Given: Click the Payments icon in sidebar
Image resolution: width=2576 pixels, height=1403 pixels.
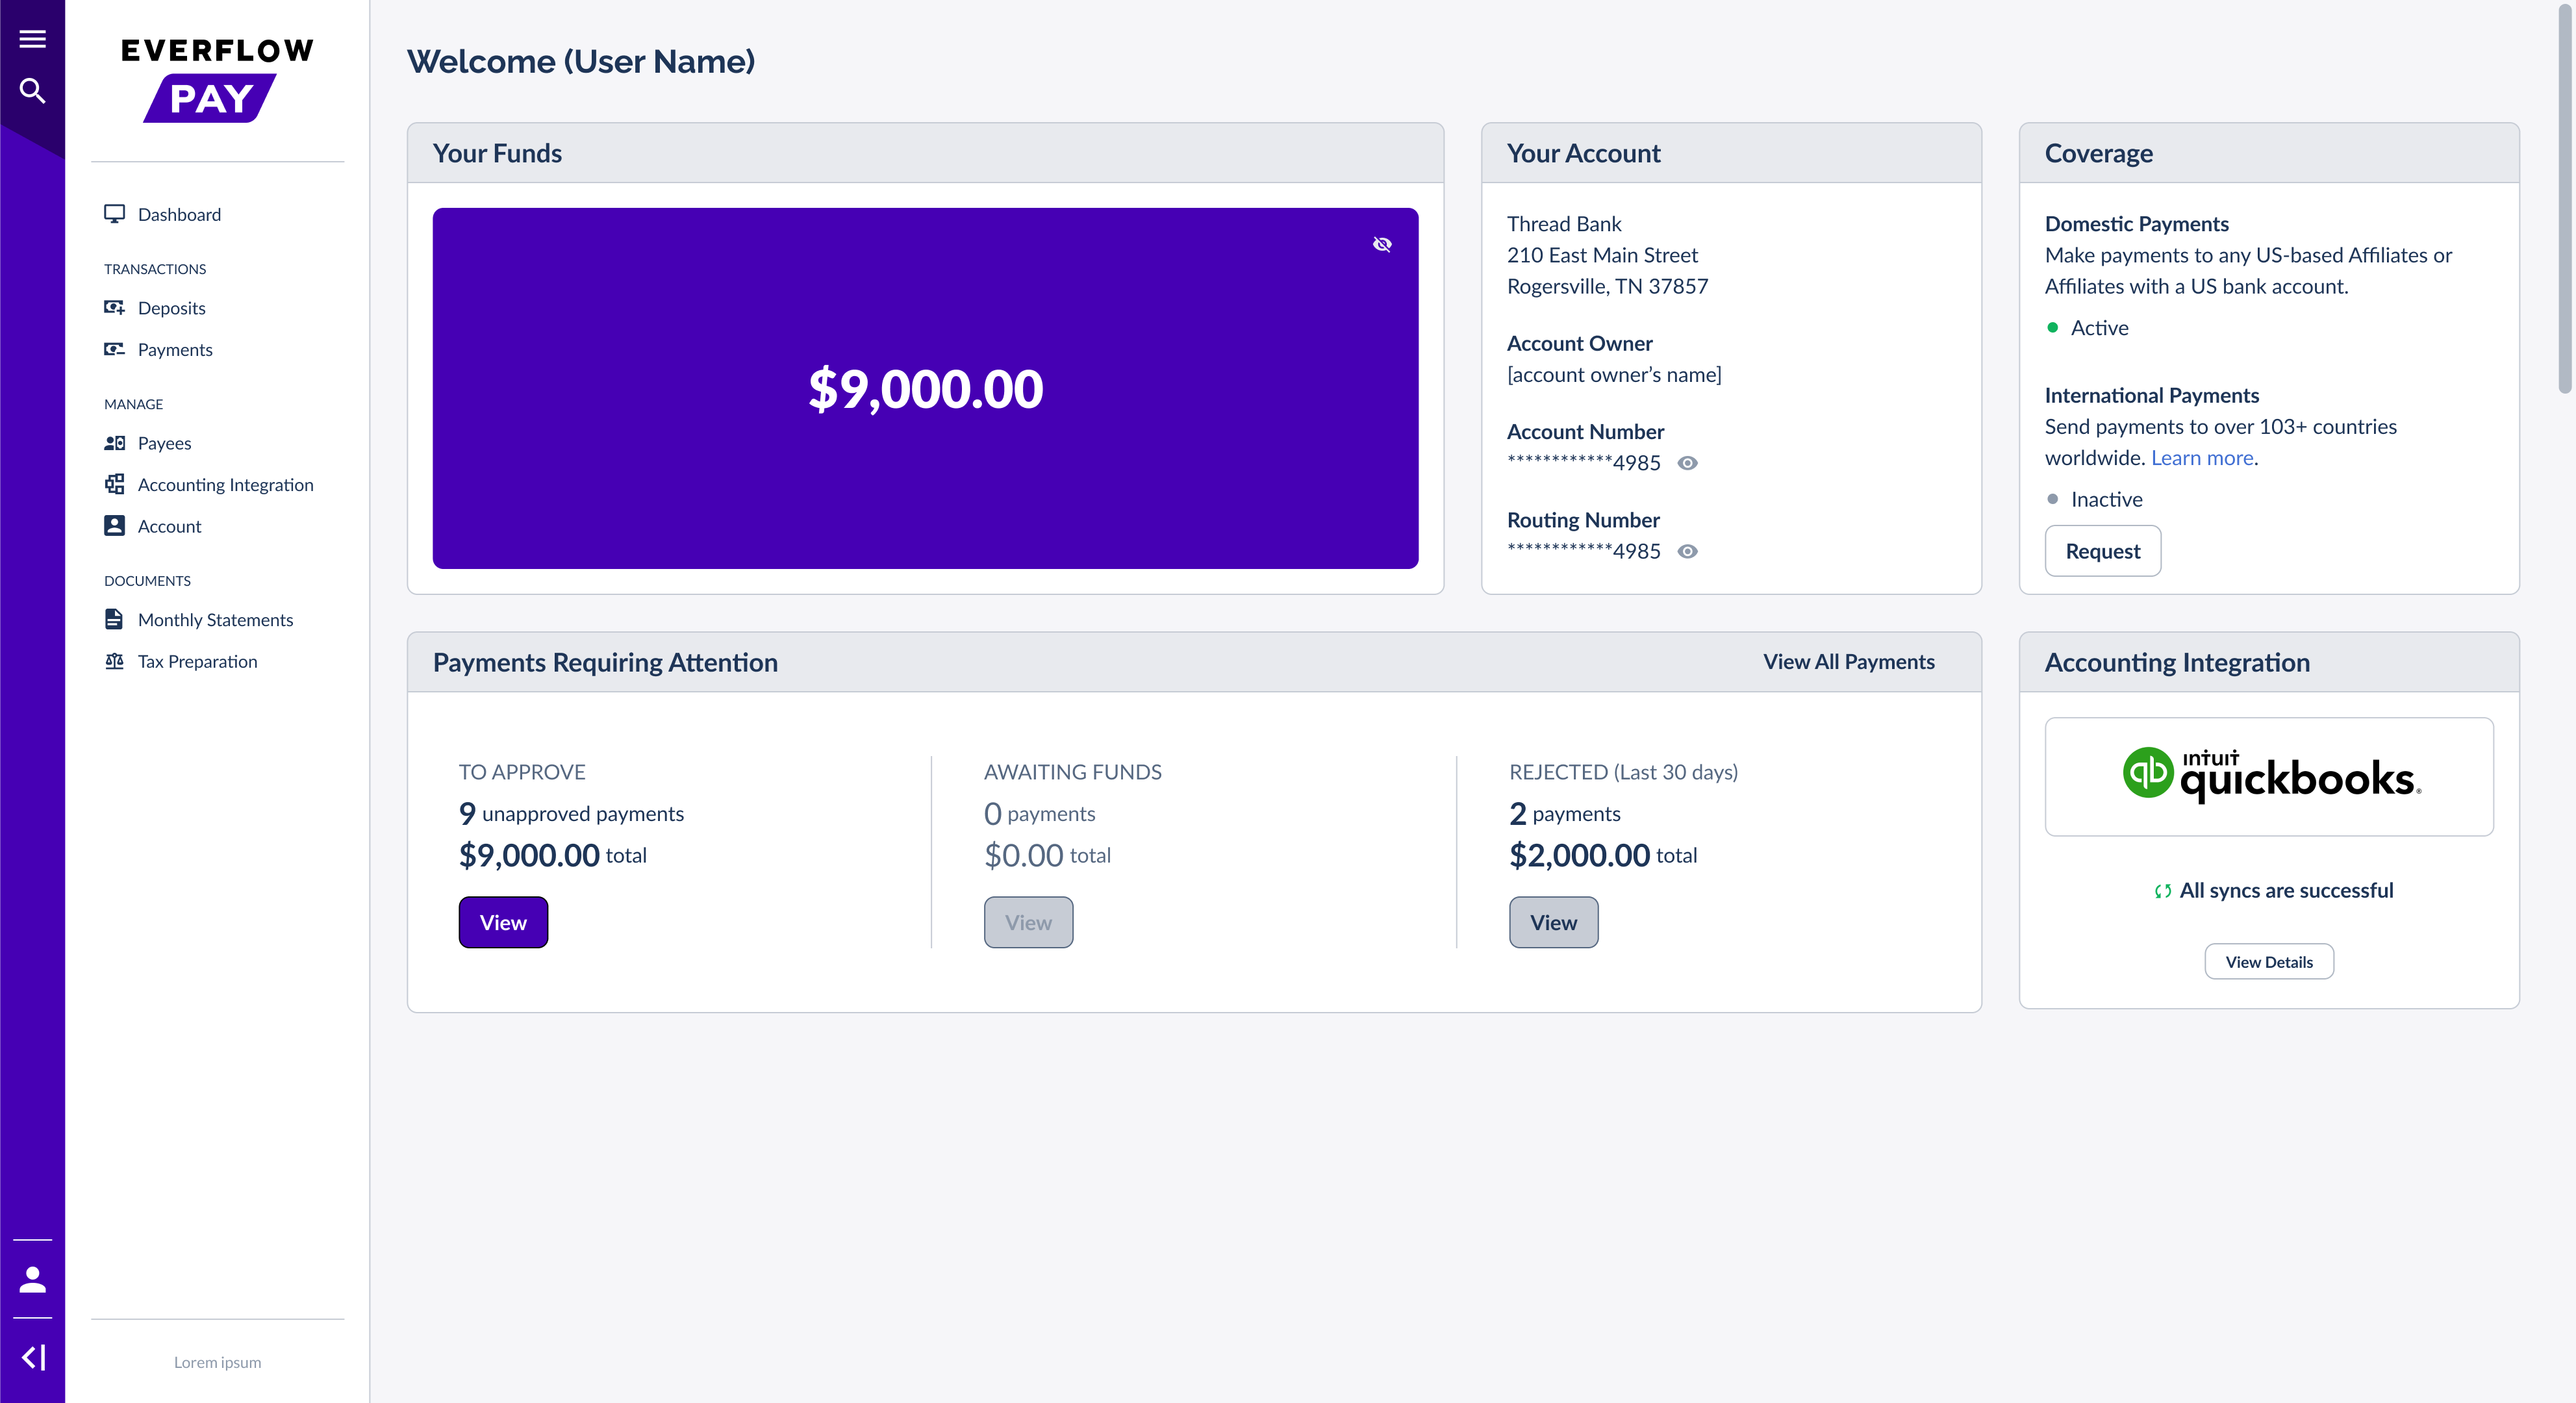Looking at the screenshot, I should point(114,349).
